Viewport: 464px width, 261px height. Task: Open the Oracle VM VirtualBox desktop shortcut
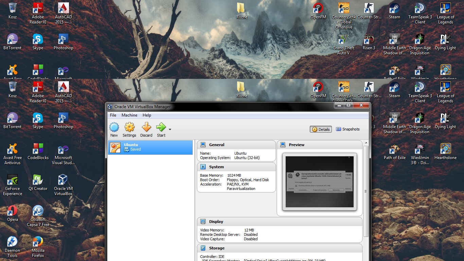[x=63, y=185]
